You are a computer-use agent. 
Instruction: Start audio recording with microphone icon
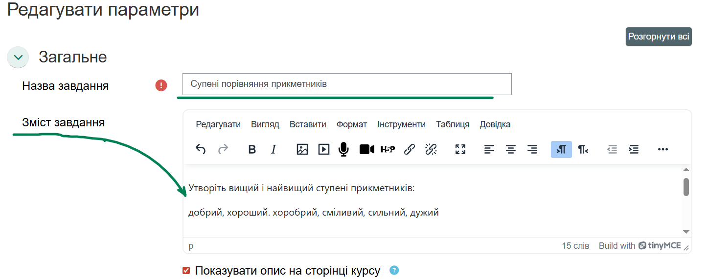(344, 149)
